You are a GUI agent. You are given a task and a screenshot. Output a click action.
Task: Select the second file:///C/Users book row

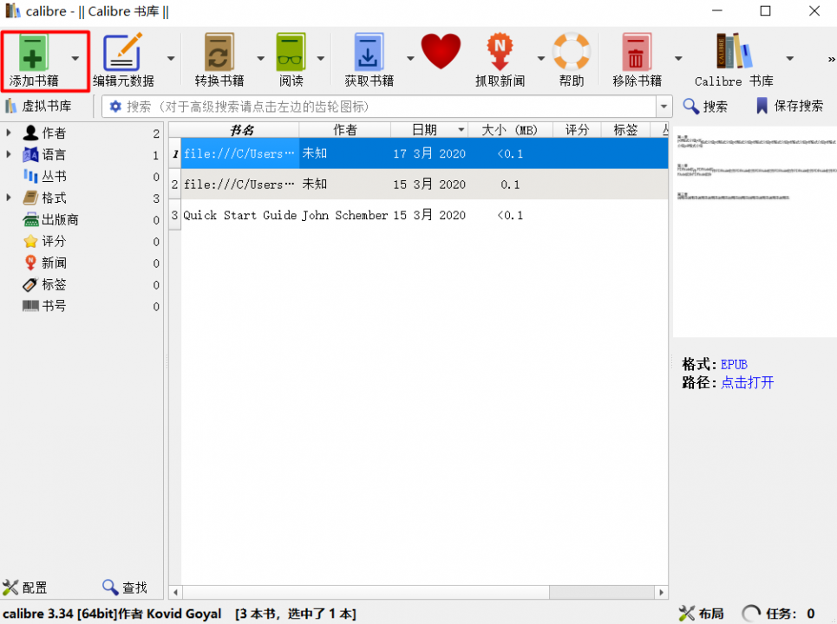tap(424, 185)
